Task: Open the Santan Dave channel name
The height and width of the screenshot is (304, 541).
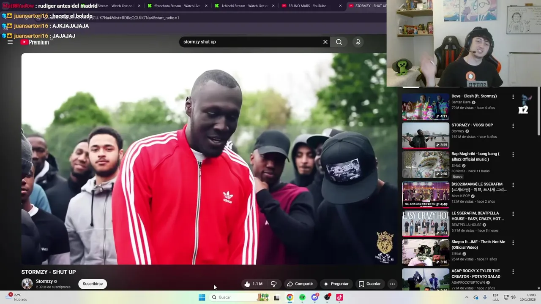Action: pos(461,102)
